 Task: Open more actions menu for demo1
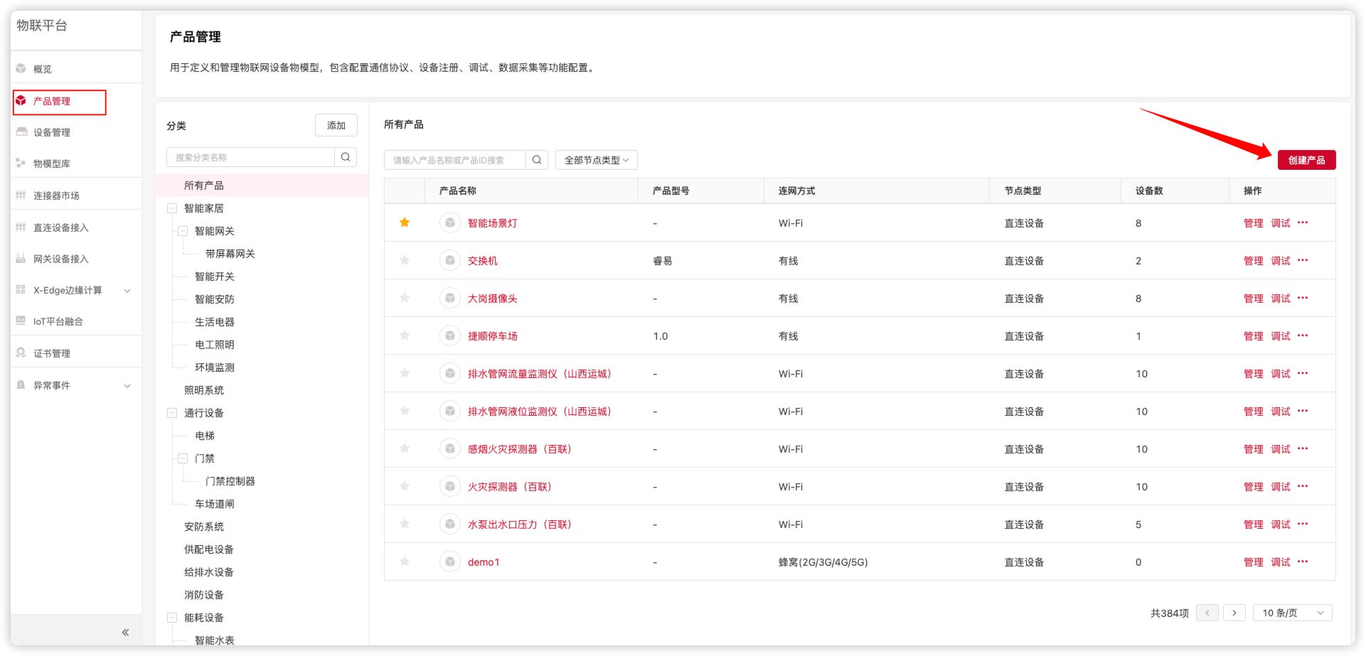[x=1302, y=561]
